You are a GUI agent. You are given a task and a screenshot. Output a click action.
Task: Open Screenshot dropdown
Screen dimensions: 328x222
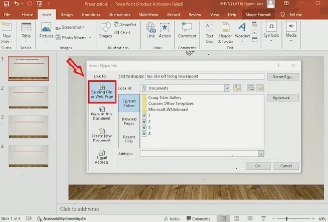[70, 27]
